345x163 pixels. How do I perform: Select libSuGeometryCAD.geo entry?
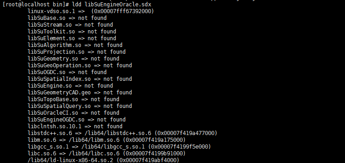click(59, 93)
